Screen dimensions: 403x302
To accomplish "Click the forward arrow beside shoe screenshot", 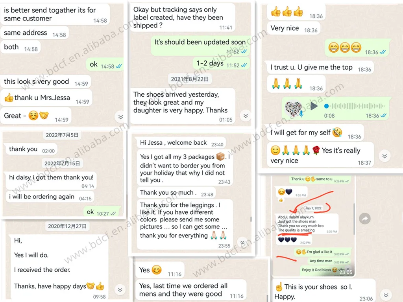I will (365, 219).
